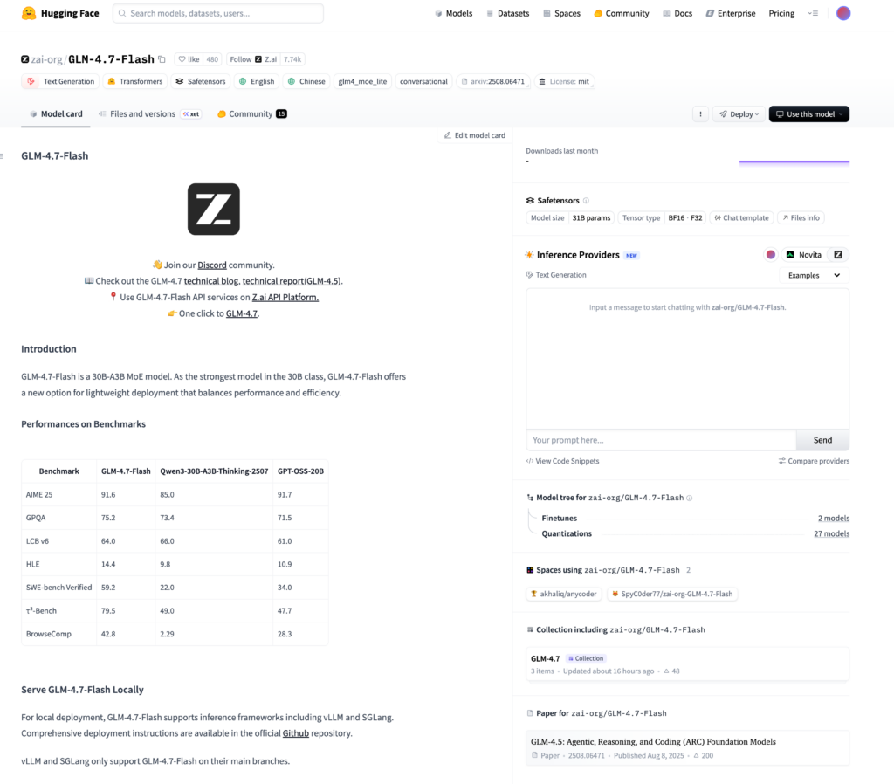Click the Safetensors info icon

[586, 201]
